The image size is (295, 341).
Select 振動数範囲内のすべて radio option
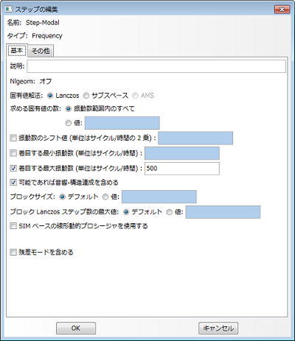[69, 109]
